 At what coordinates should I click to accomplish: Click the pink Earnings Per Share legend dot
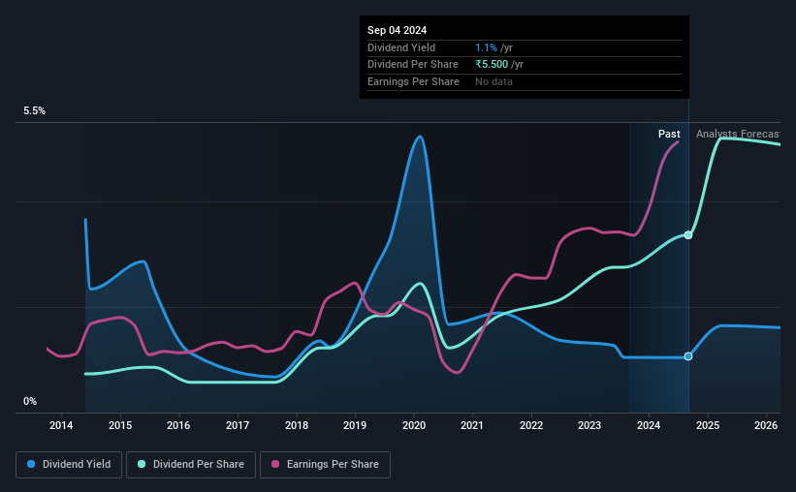275,464
